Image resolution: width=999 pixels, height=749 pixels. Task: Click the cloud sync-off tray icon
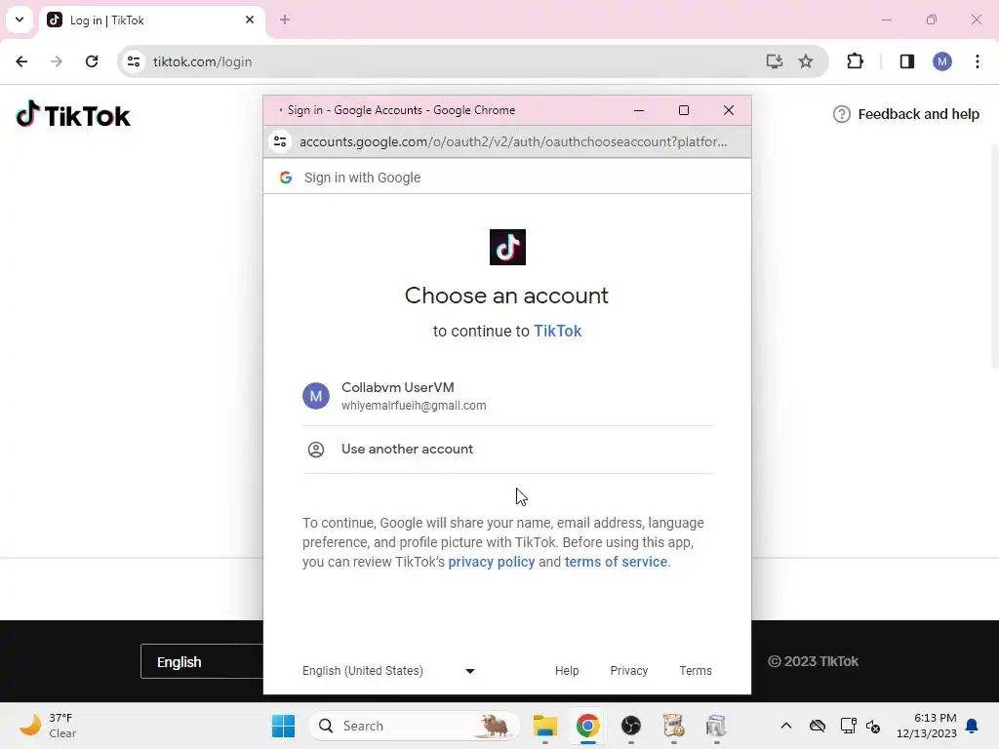click(x=818, y=726)
